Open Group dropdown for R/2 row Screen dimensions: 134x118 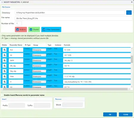(39, 50)
